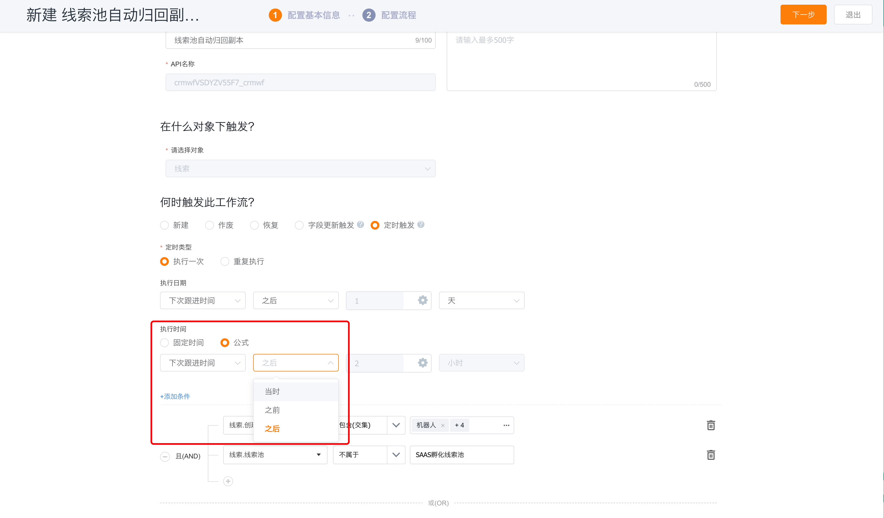Click the ellipsis in the 机器人 value field
884x518 pixels.
(506, 425)
